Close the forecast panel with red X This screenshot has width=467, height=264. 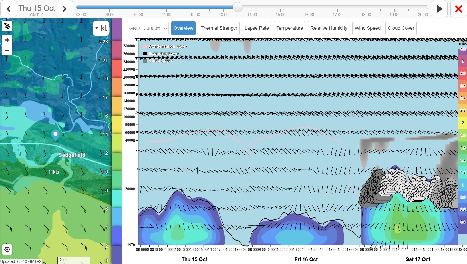(458, 9)
